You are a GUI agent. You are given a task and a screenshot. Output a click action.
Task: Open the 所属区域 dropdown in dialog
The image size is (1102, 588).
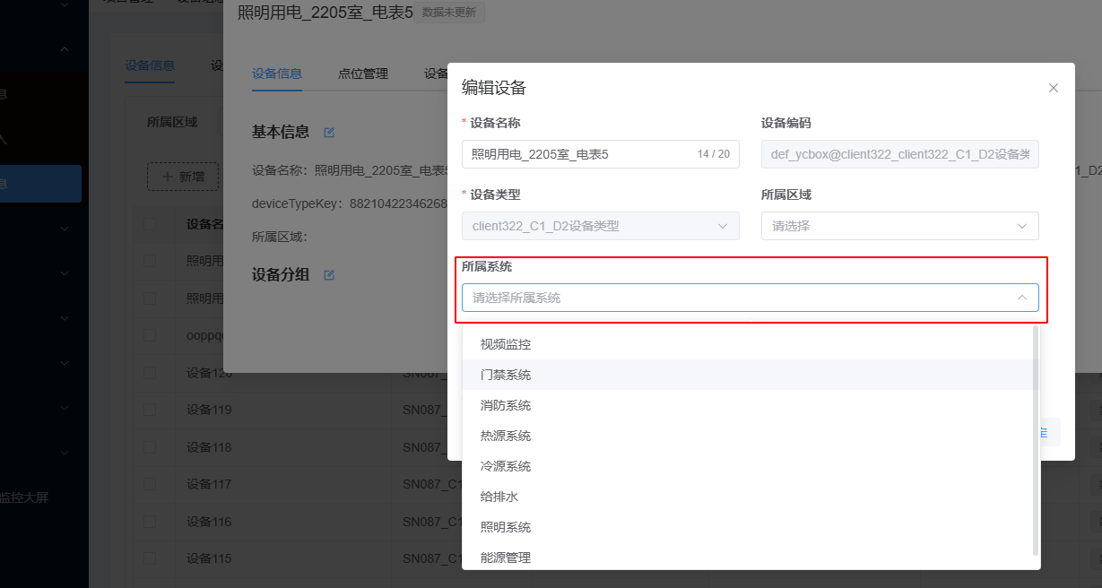(x=899, y=226)
